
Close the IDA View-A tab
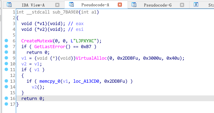57,5
